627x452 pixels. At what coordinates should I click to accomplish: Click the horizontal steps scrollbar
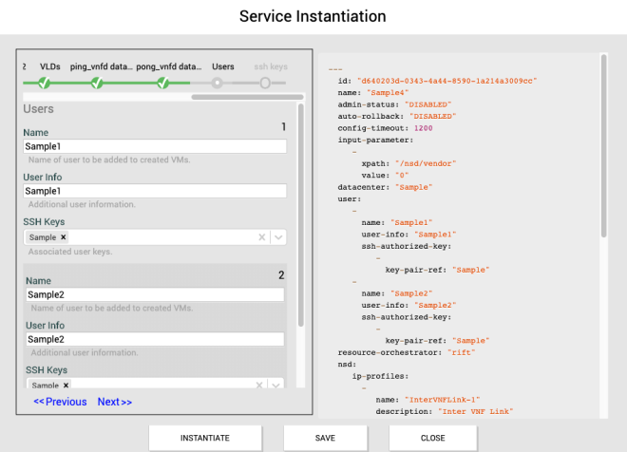[x=247, y=96]
